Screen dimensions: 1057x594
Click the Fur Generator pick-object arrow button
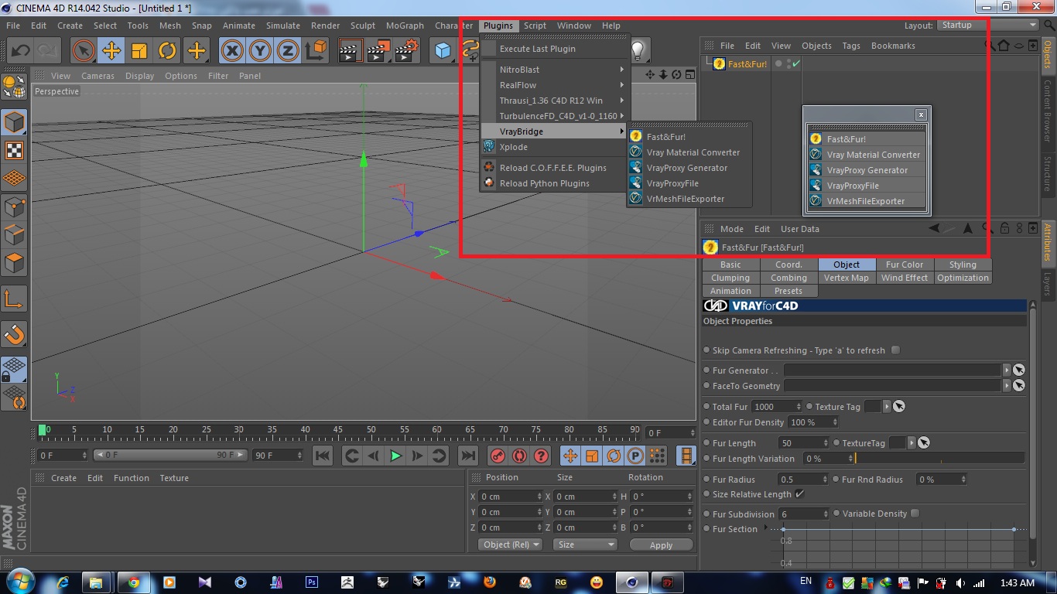1019,370
